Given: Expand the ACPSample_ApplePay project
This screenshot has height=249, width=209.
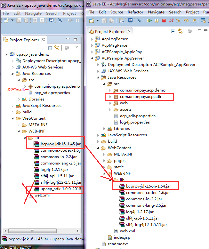Looking at the screenshot, I should (92, 52).
